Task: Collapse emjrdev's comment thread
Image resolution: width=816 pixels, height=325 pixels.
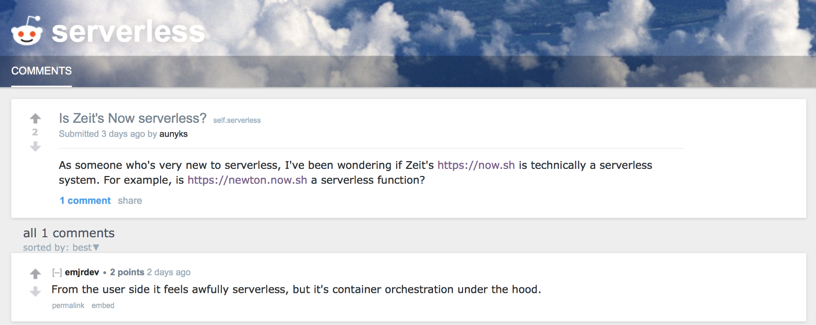Action: [57, 272]
